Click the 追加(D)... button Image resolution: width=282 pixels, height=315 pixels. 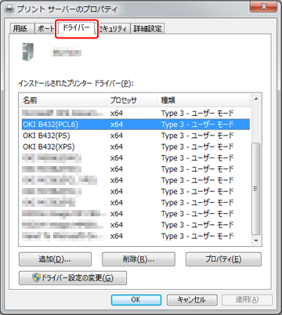55,259
